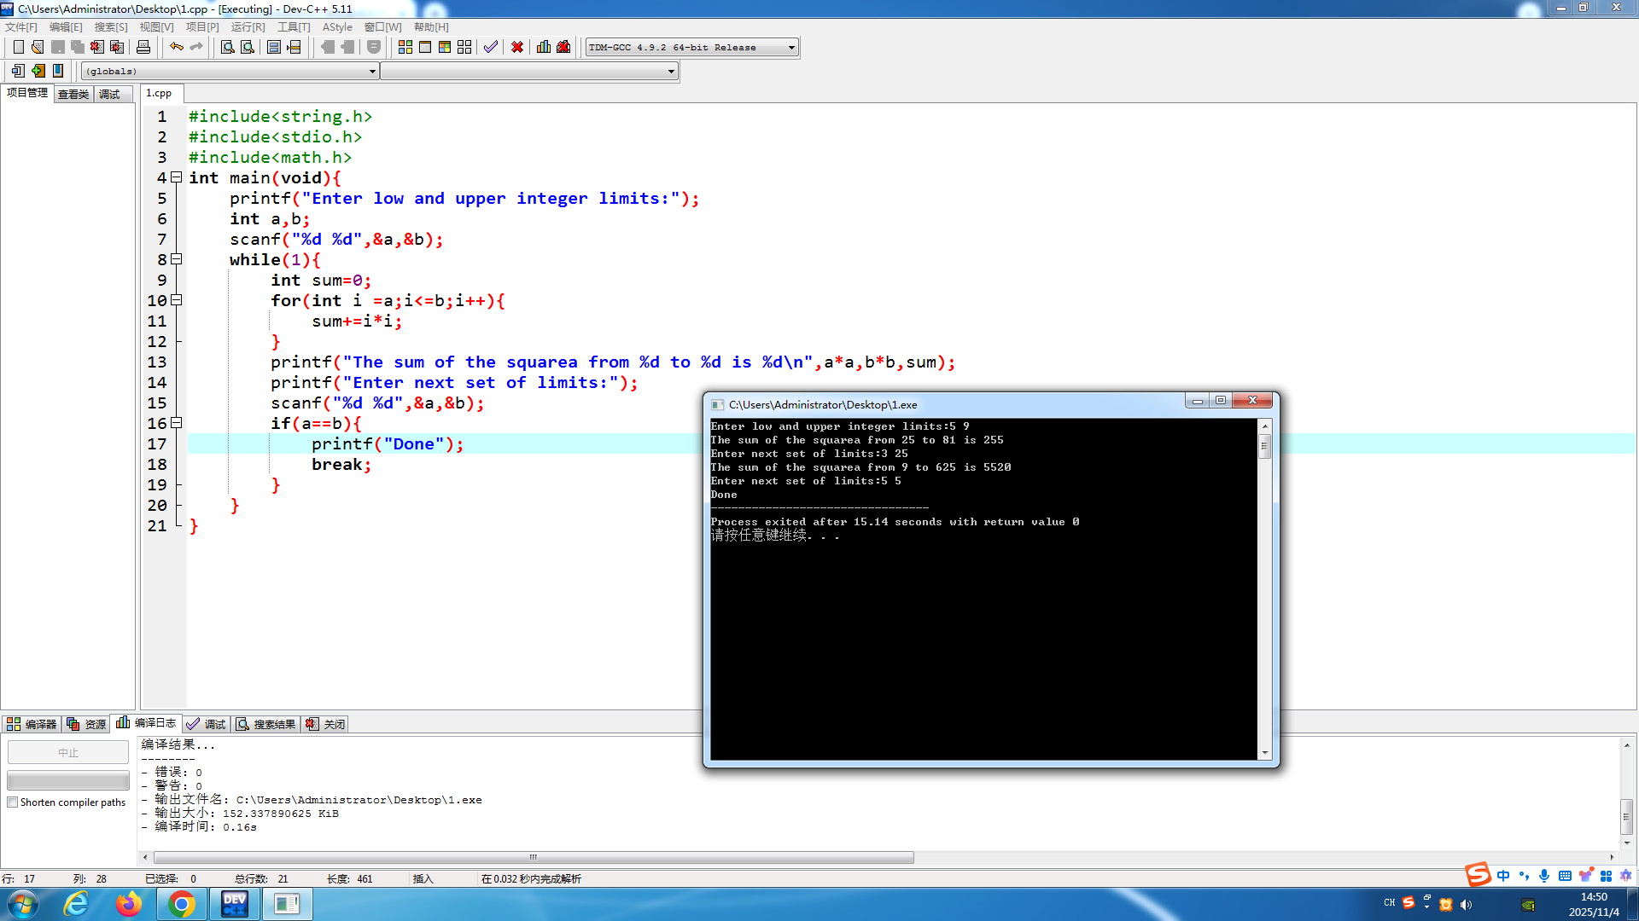The width and height of the screenshot is (1639, 921).
Task: Click the Profile analysis chart icon
Action: [544, 47]
